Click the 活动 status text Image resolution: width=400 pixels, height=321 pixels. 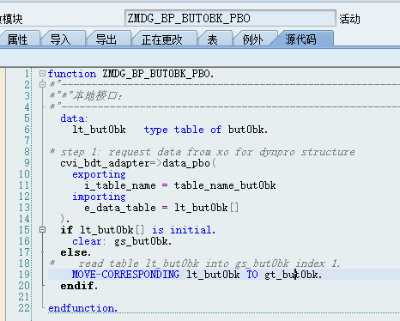click(x=350, y=19)
